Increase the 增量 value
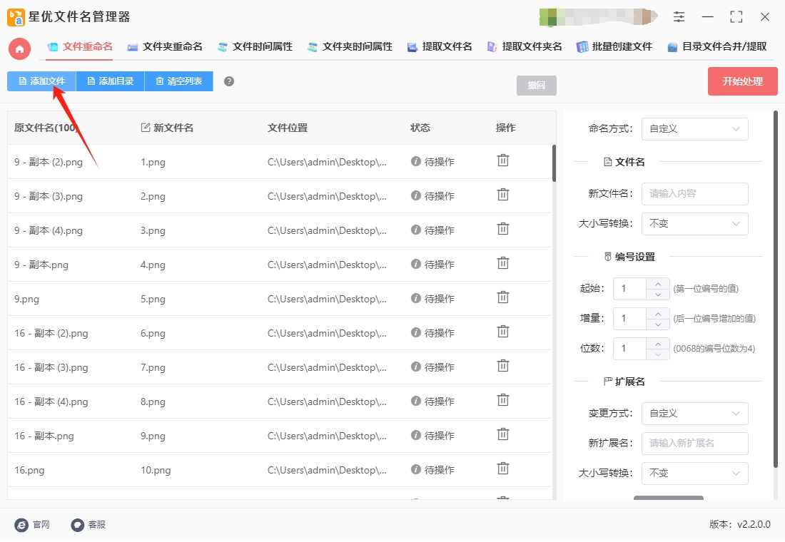 click(x=658, y=314)
